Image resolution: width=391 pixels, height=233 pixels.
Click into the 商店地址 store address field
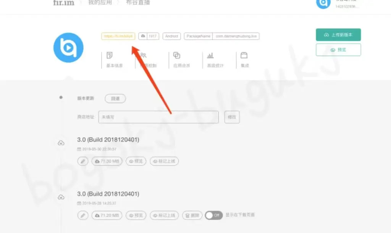point(158,117)
